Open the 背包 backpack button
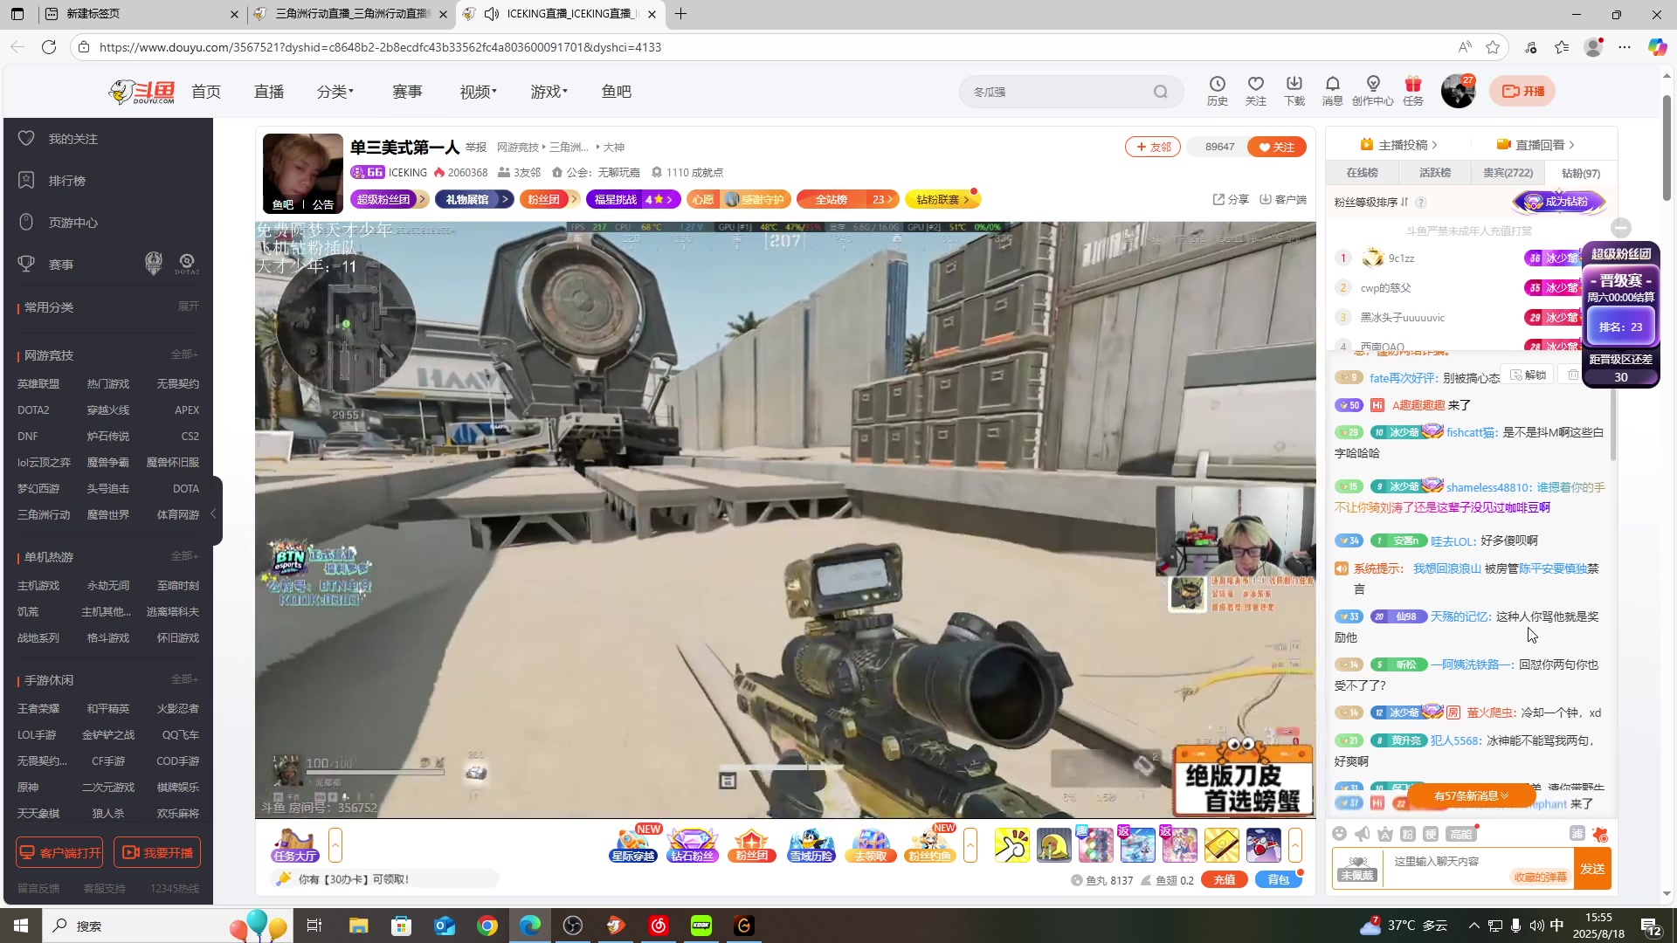 click(1278, 880)
